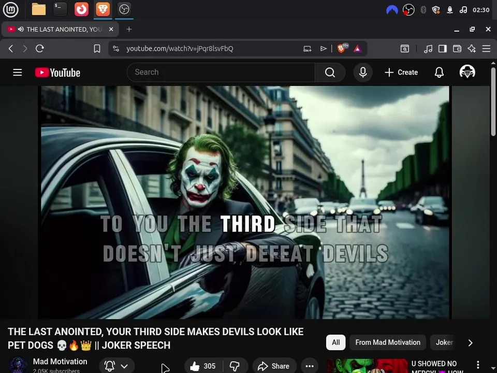The height and width of the screenshot is (373, 497).
Task: Open a new browser tab
Action: [129, 29]
